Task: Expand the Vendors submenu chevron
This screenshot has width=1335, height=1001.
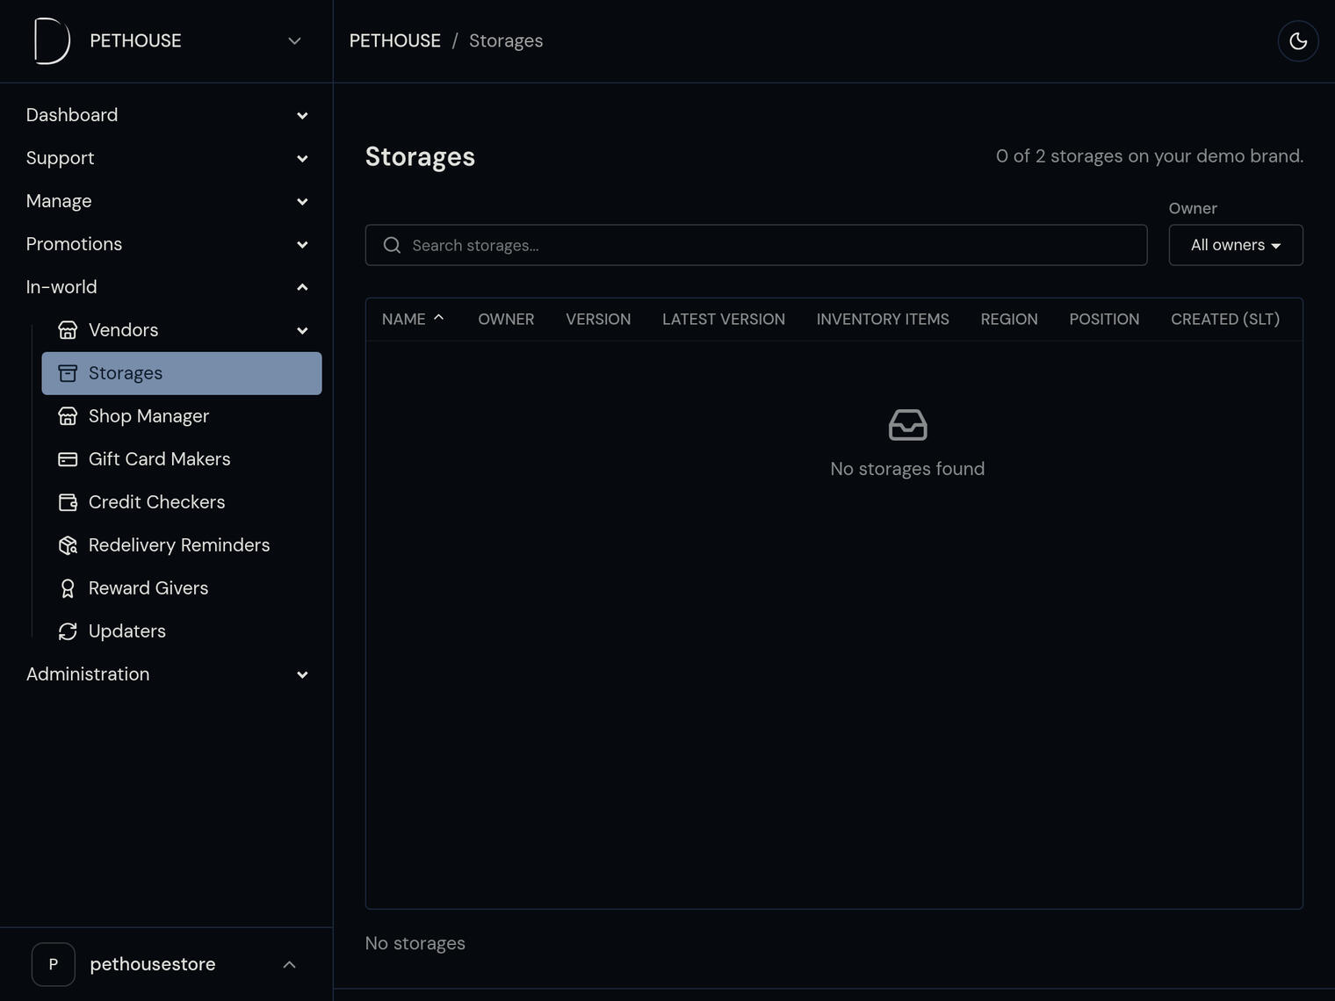Action: click(302, 330)
